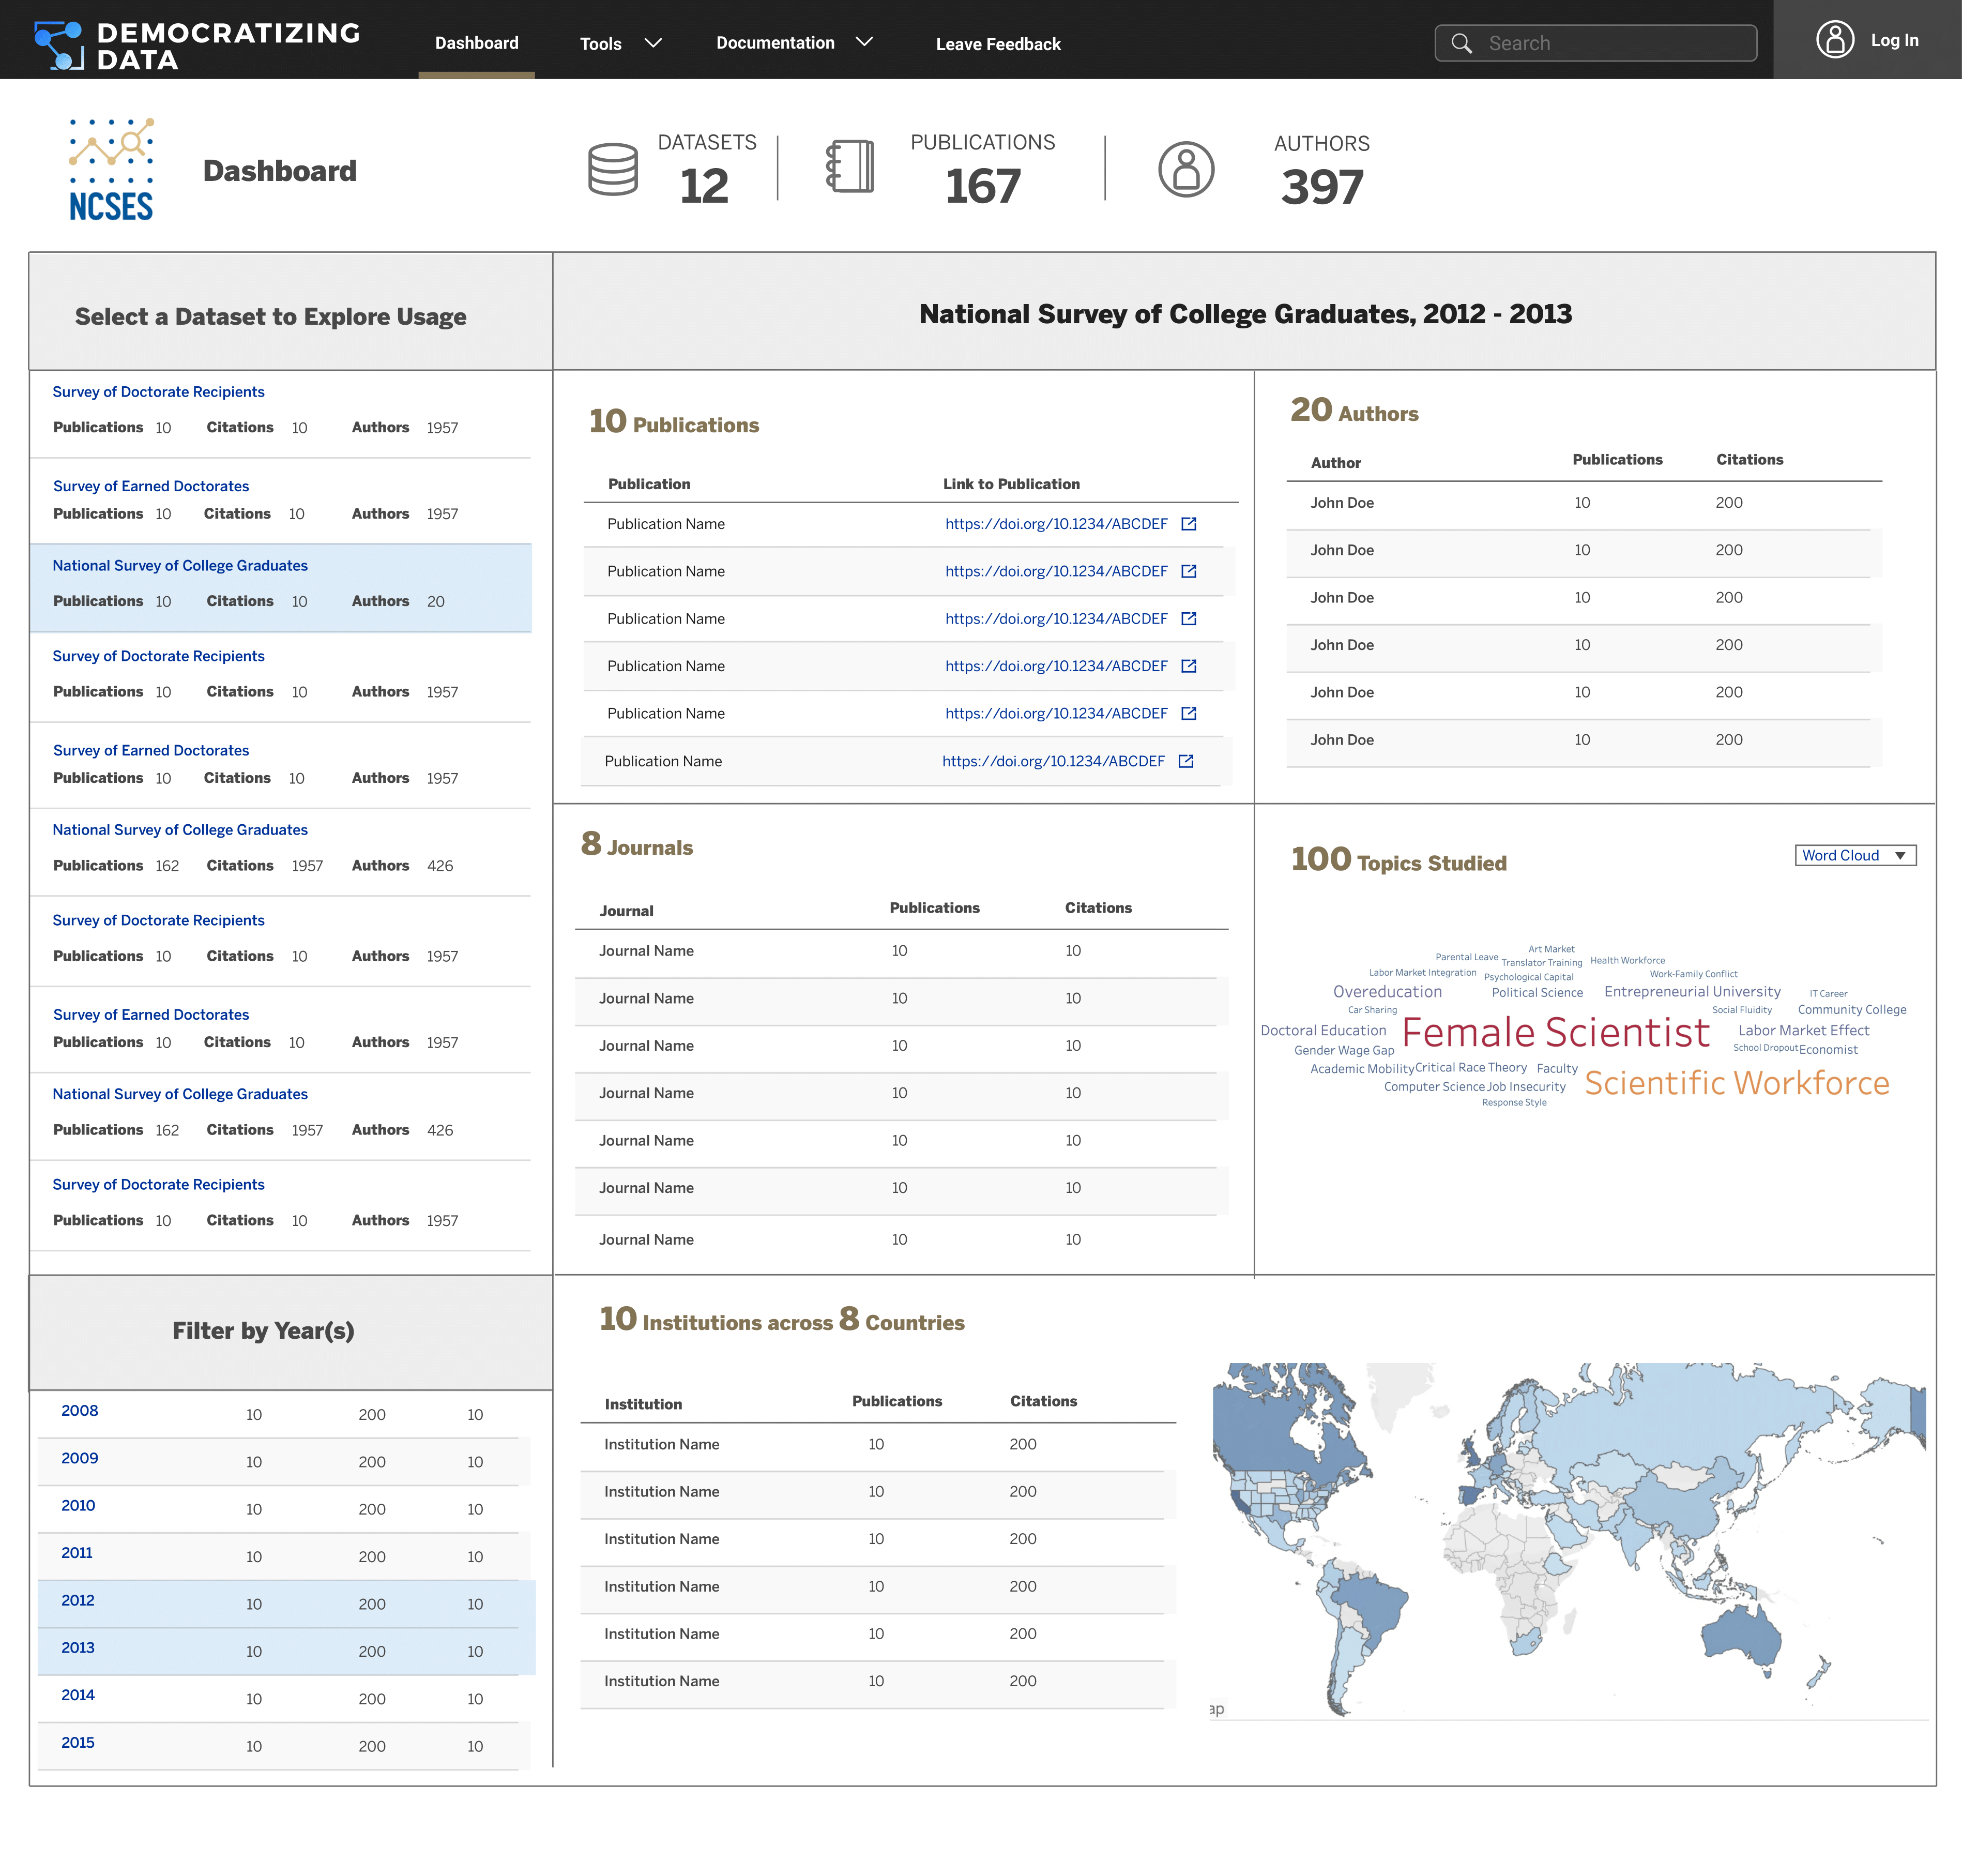Go to the Dashboard tab
This screenshot has height=1876, width=1962.
tap(476, 43)
